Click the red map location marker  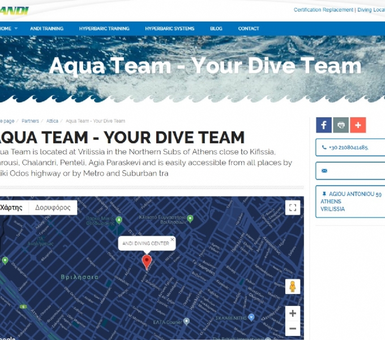click(x=147, y=262)
